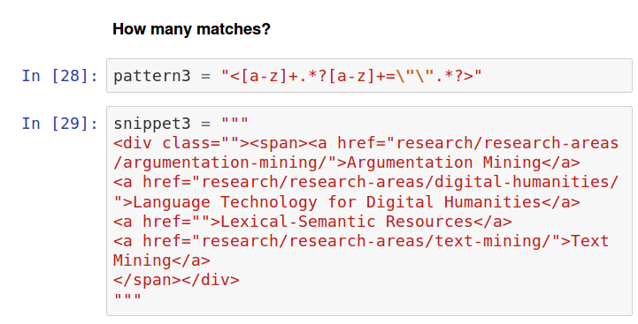The image size is (638, 324).
Task: Click the regex pattern string in cell 28
Action: (351, 76)
